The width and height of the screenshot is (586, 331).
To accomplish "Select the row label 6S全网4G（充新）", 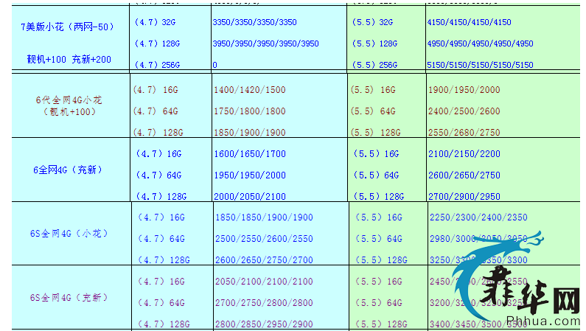I will (x=69, y=298).
